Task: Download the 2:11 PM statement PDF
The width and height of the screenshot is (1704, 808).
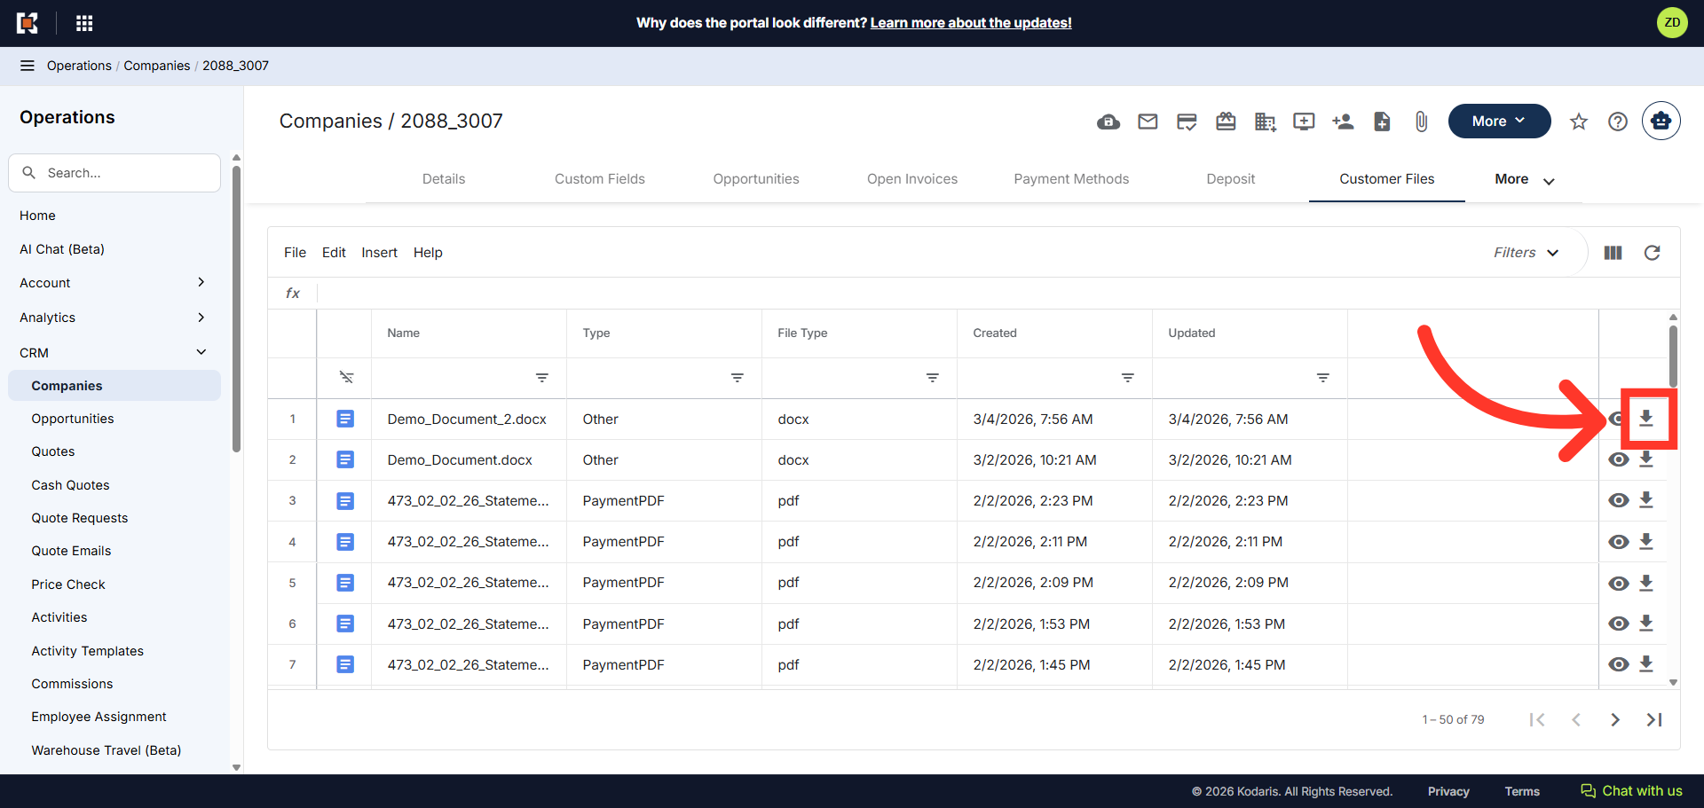Action: [1646, 541]
